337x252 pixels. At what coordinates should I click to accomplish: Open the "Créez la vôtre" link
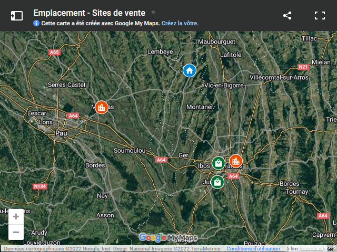click(x=181, y=24)
